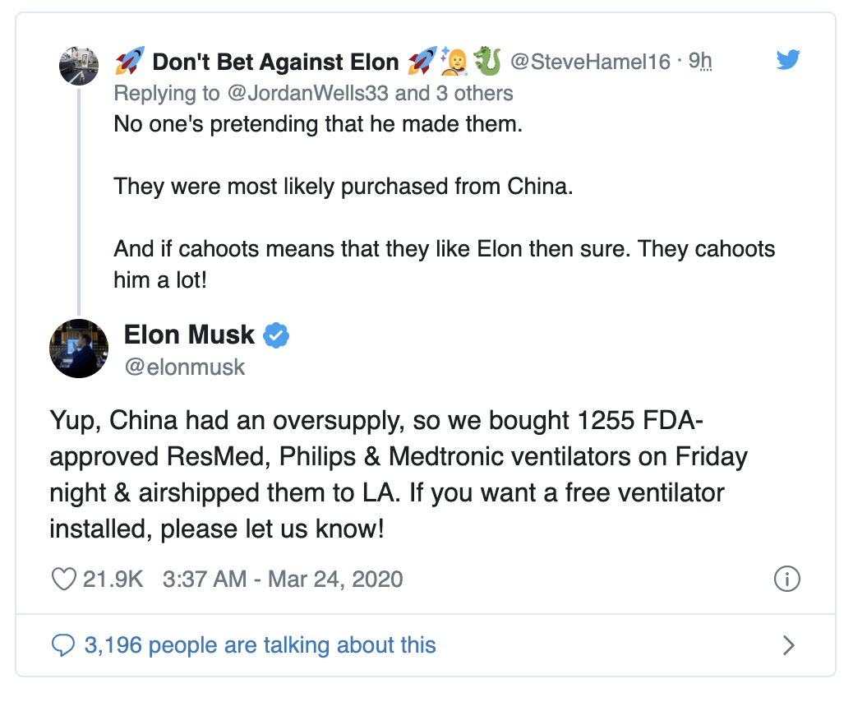This screenshot has width=853, height=702.
Task: Click the Elon Musk display name
Action: tap(189, 335)
